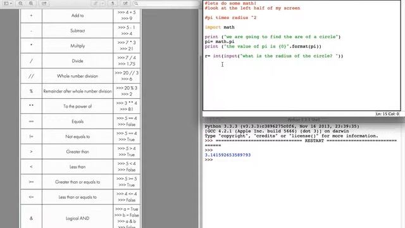Screen dimensions: 405x228
Task: Click the '#look at the left half' comment
Action: (x=252, y=8)
